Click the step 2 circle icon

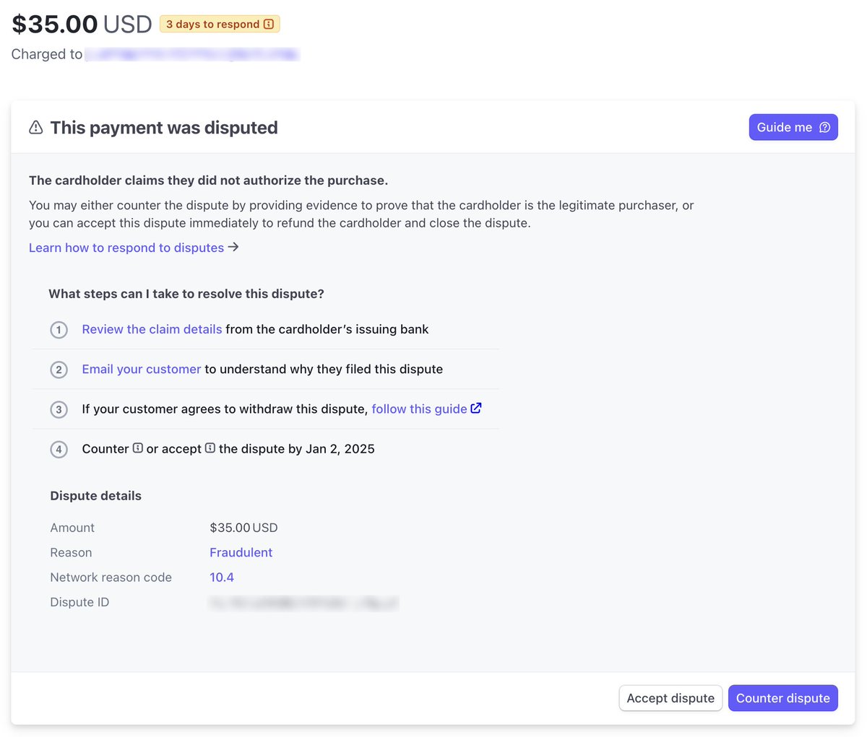(x=59, y=370)
